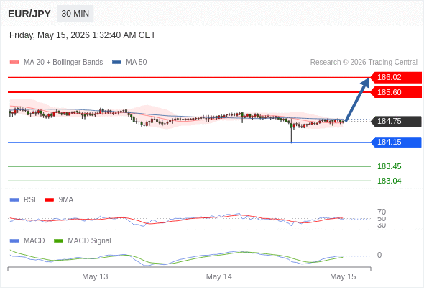Viewport: 424px width, 288px height.
Task: Click the 9MA legend swatch
Action: pyautogui.click(x=49, y=200)
